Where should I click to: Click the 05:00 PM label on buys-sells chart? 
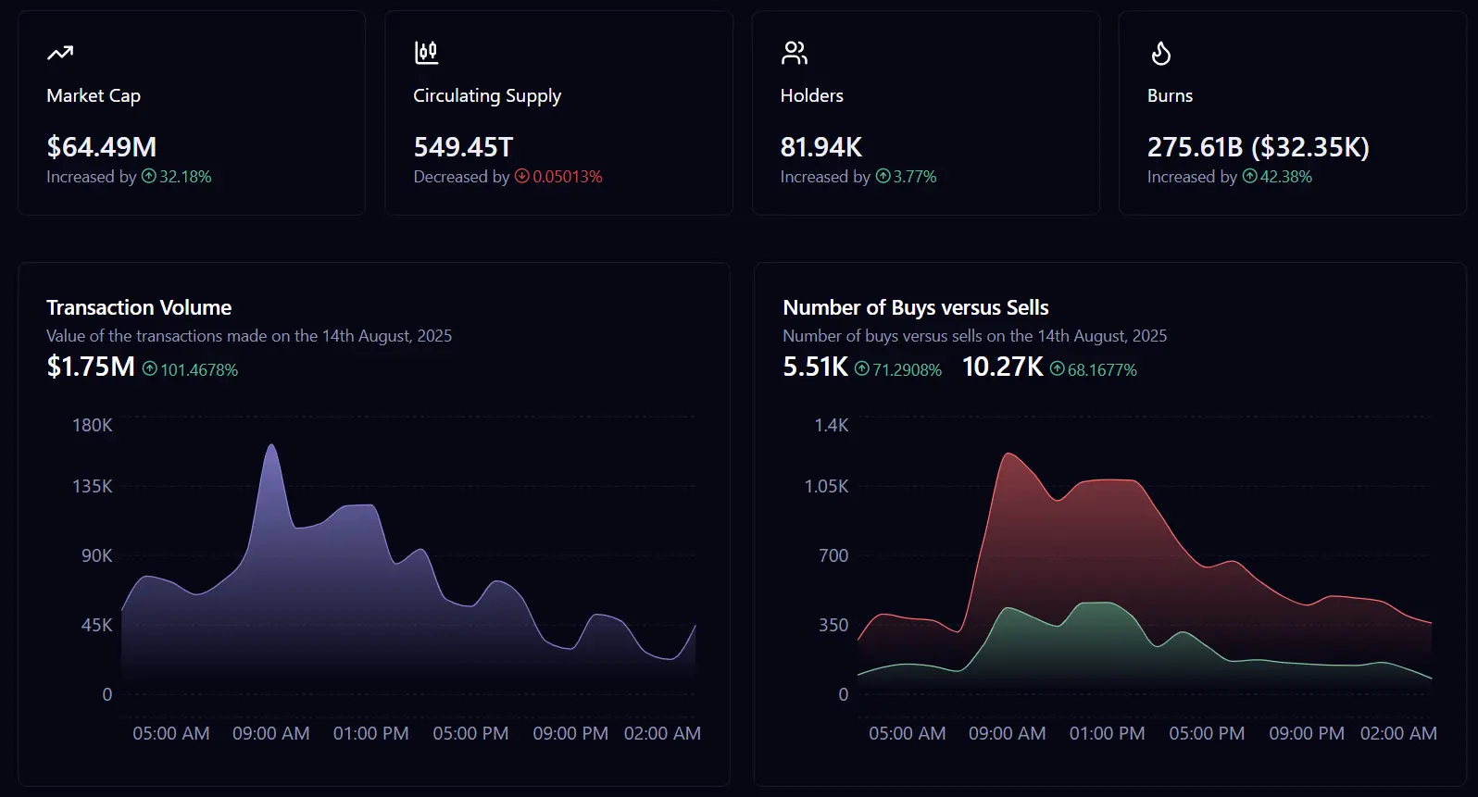1207,733
